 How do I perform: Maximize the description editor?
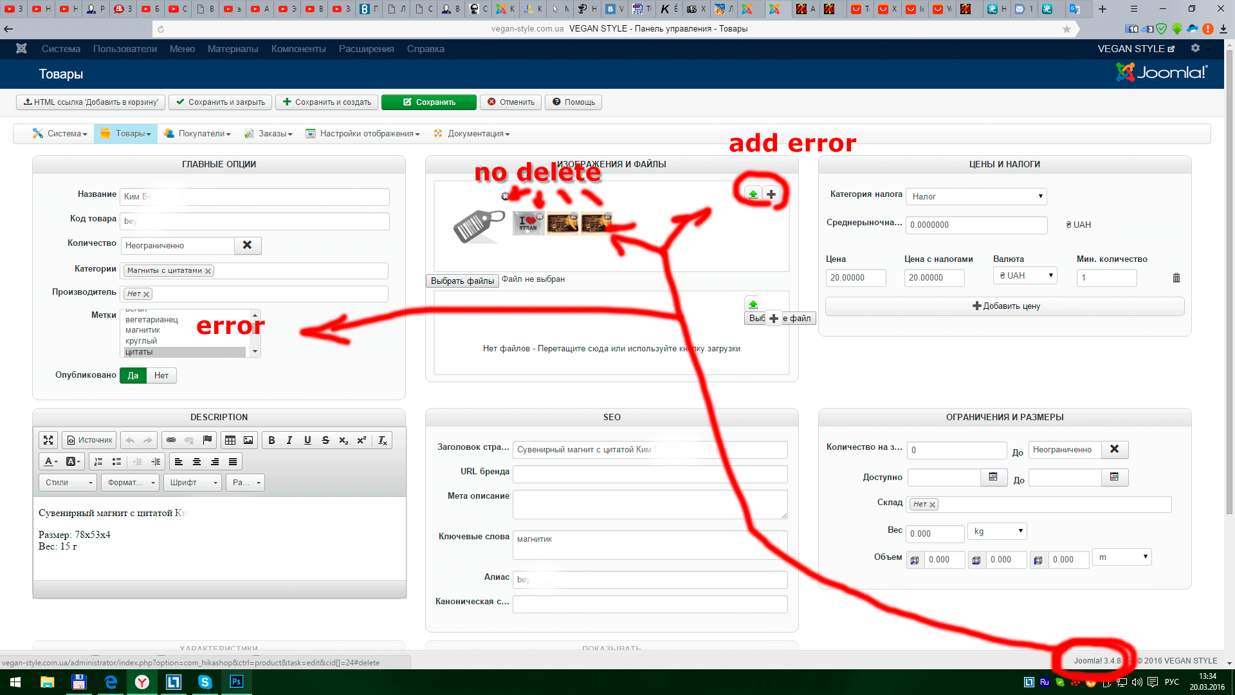pos(48,440)
